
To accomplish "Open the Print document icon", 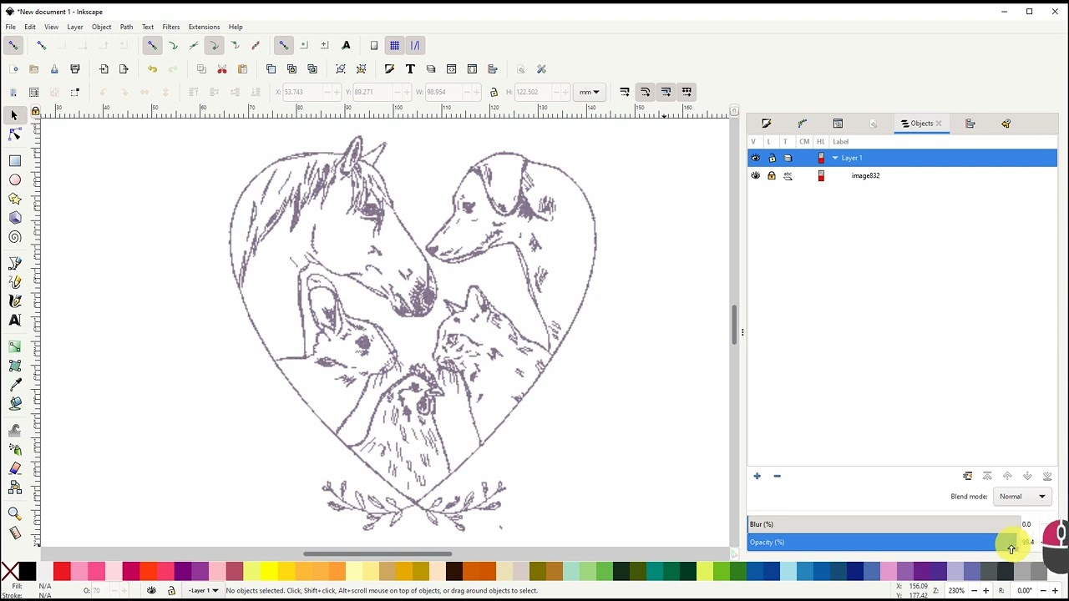I will (75, 69).
